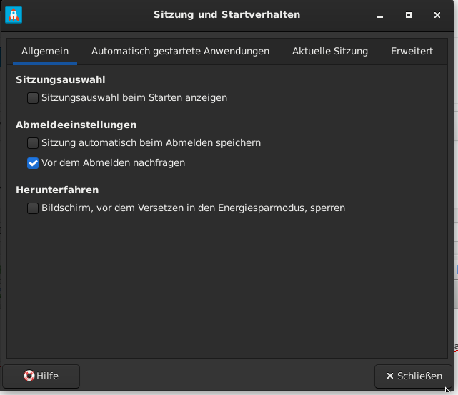The height and width of the screenshot is (395, 458).
Task: Go to the Aktuelle Sitzung tab
Action: click(330, 52)
